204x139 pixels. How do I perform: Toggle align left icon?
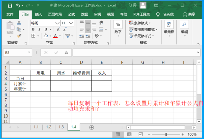pyautogui.click(x=82, y=30)
